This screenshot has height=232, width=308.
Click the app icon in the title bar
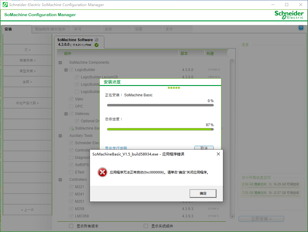coord(5,5)
